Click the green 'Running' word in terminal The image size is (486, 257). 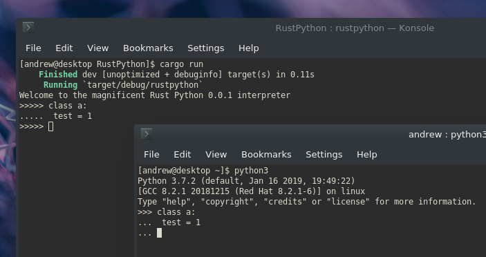tap(60, 85)
